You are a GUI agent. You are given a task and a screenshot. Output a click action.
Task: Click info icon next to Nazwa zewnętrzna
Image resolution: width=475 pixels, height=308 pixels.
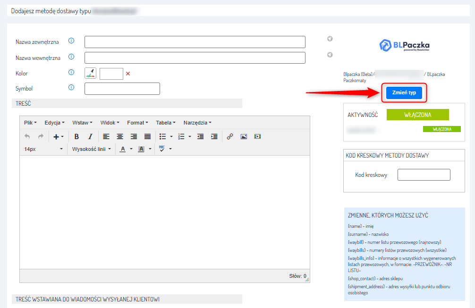[71, 41]
